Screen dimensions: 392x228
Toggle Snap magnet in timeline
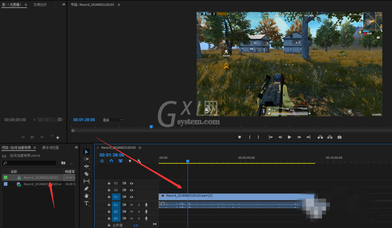pos(111,161)
